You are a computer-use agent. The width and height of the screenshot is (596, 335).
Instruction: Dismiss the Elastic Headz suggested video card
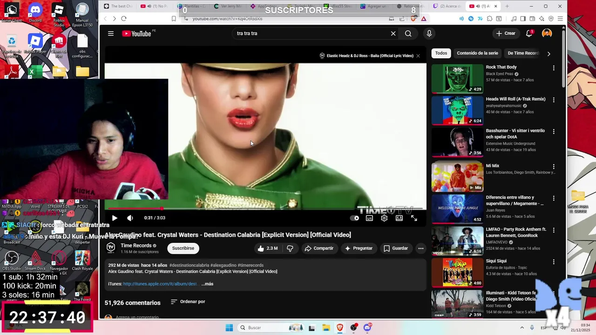click(418, 55)
